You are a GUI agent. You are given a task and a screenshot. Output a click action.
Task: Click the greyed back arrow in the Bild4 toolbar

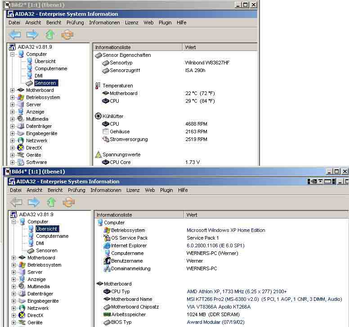16,202
